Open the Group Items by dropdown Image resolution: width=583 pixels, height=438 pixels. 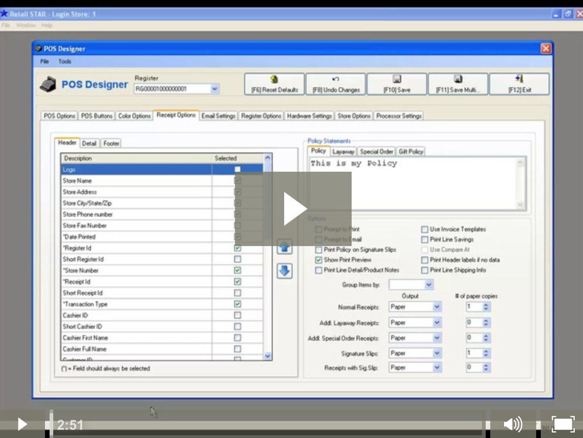click(429, 285)
